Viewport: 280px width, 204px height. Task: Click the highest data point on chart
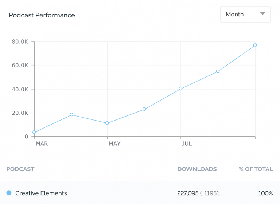pos(255,45)
